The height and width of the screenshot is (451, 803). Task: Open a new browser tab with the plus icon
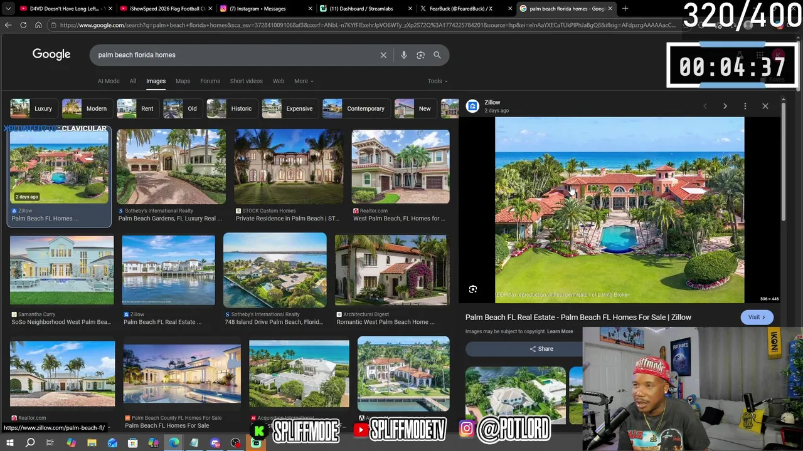click(x=625, y=9)
